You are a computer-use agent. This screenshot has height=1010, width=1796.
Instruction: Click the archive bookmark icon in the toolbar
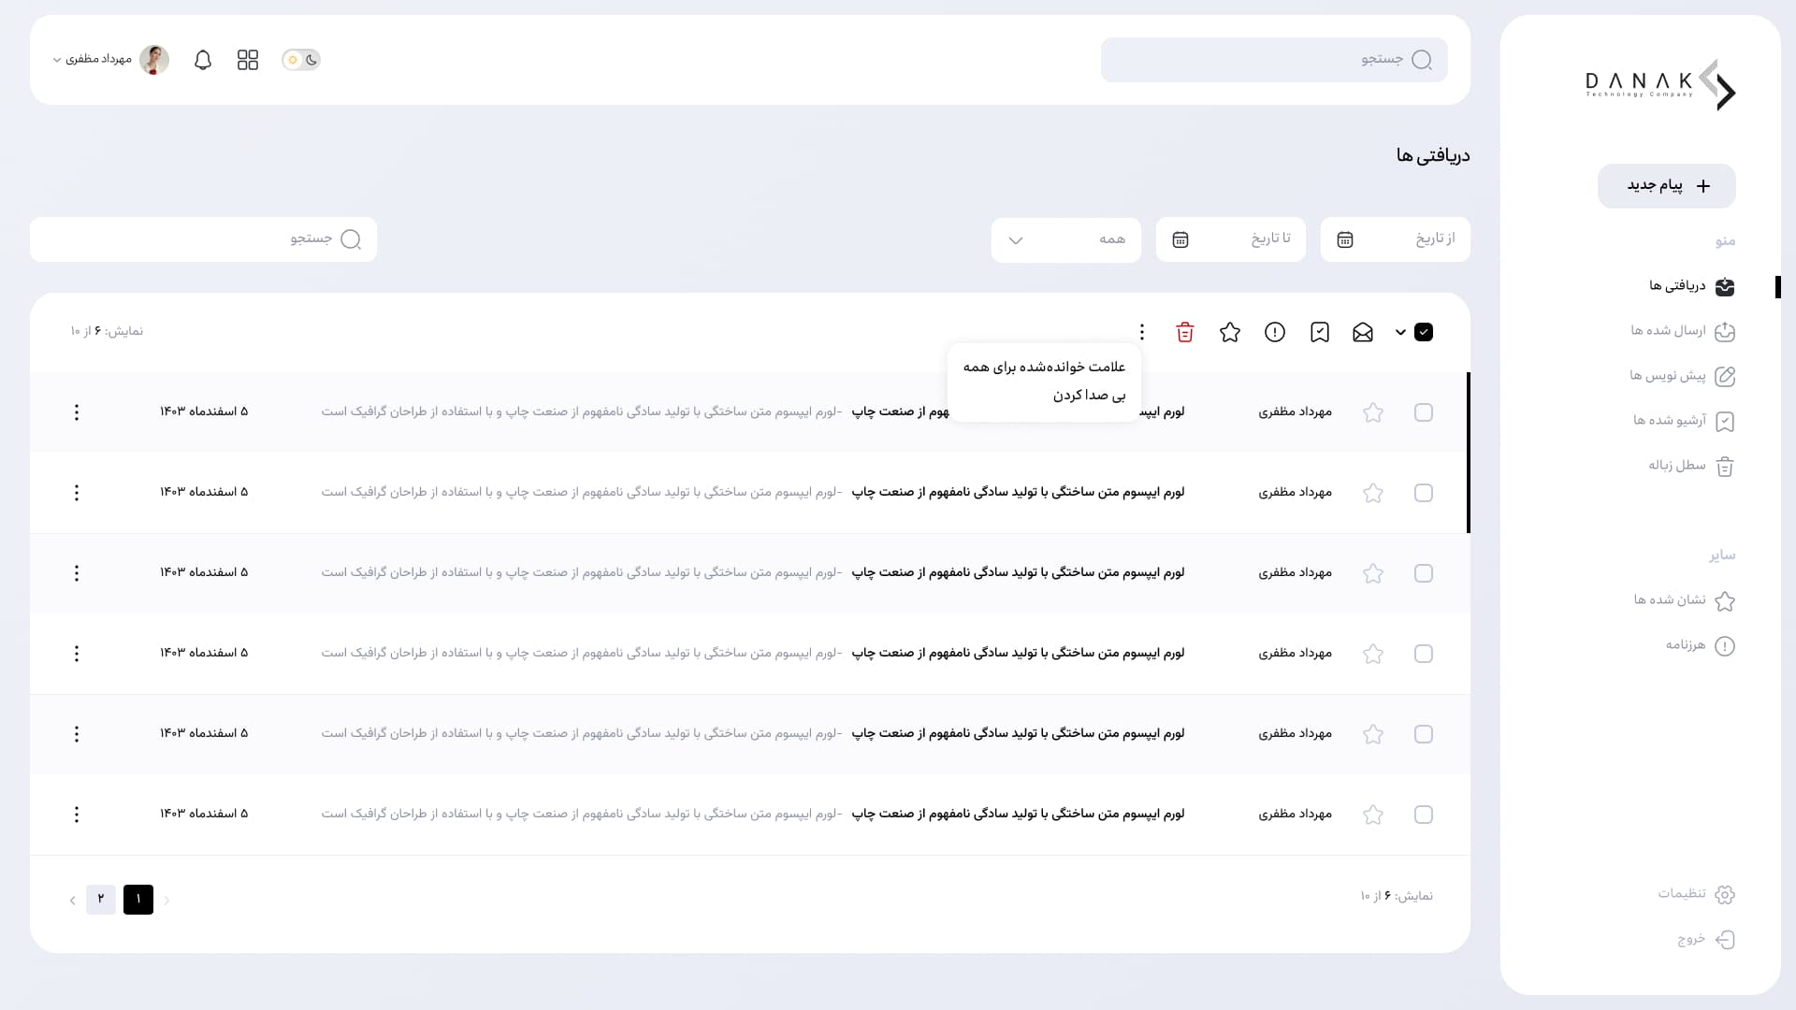click(x=1320, y=332)
